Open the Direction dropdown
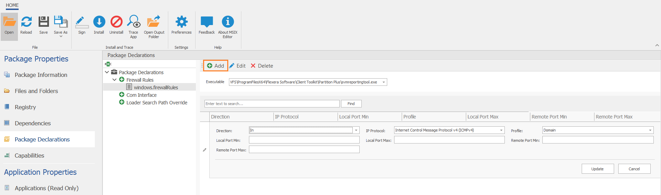Screen dimensions: 661x195 pyautogui.click(x=356, y=130)
